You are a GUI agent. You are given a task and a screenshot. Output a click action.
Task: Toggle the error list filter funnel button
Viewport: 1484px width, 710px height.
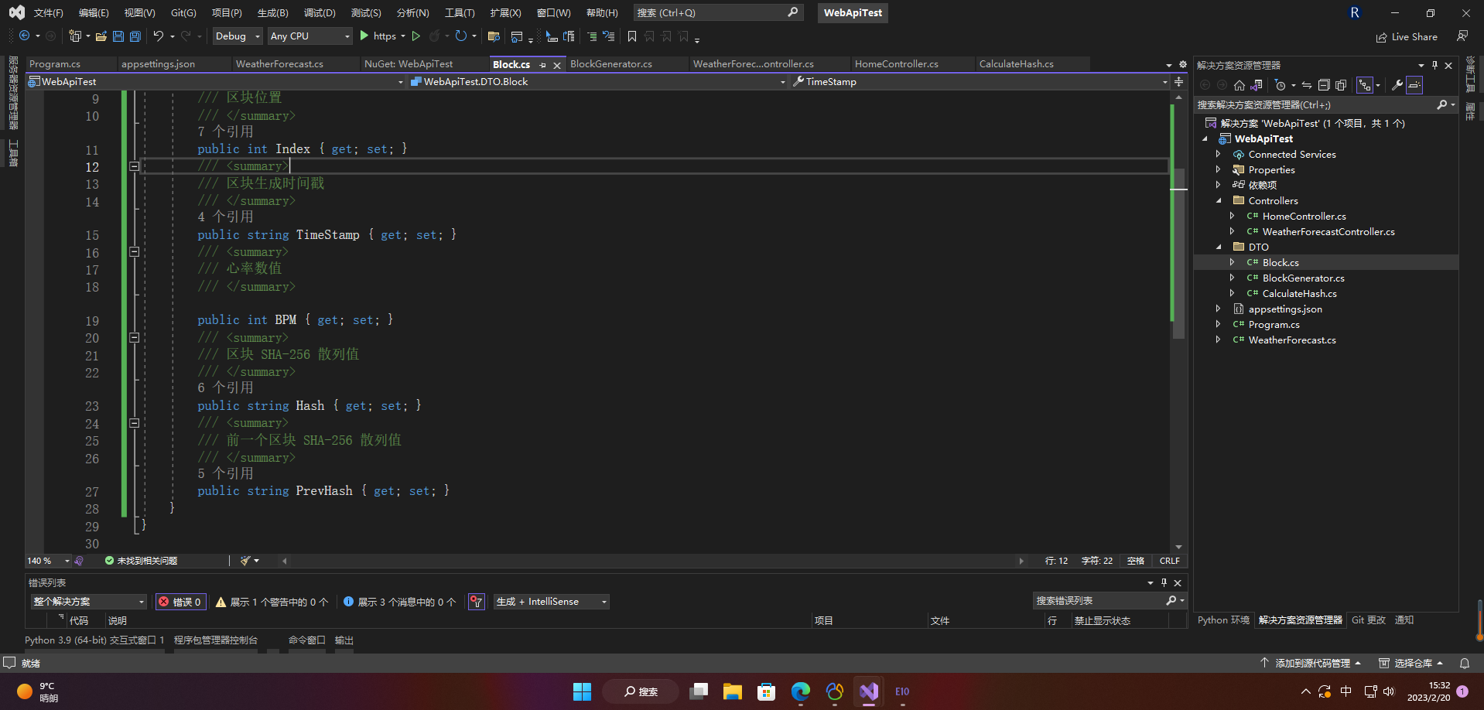[x=477, y=602]
